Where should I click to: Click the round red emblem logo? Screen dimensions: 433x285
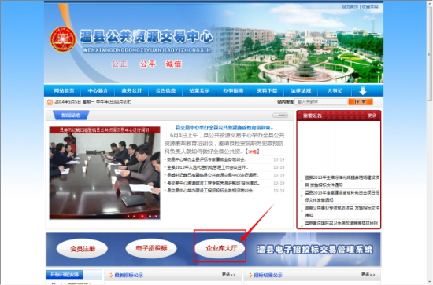(x=63, y=39)
